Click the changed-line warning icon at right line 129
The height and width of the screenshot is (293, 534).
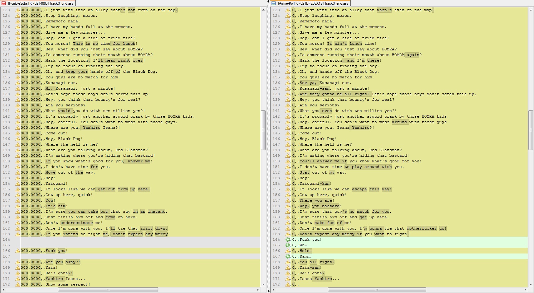click(288, 44)
